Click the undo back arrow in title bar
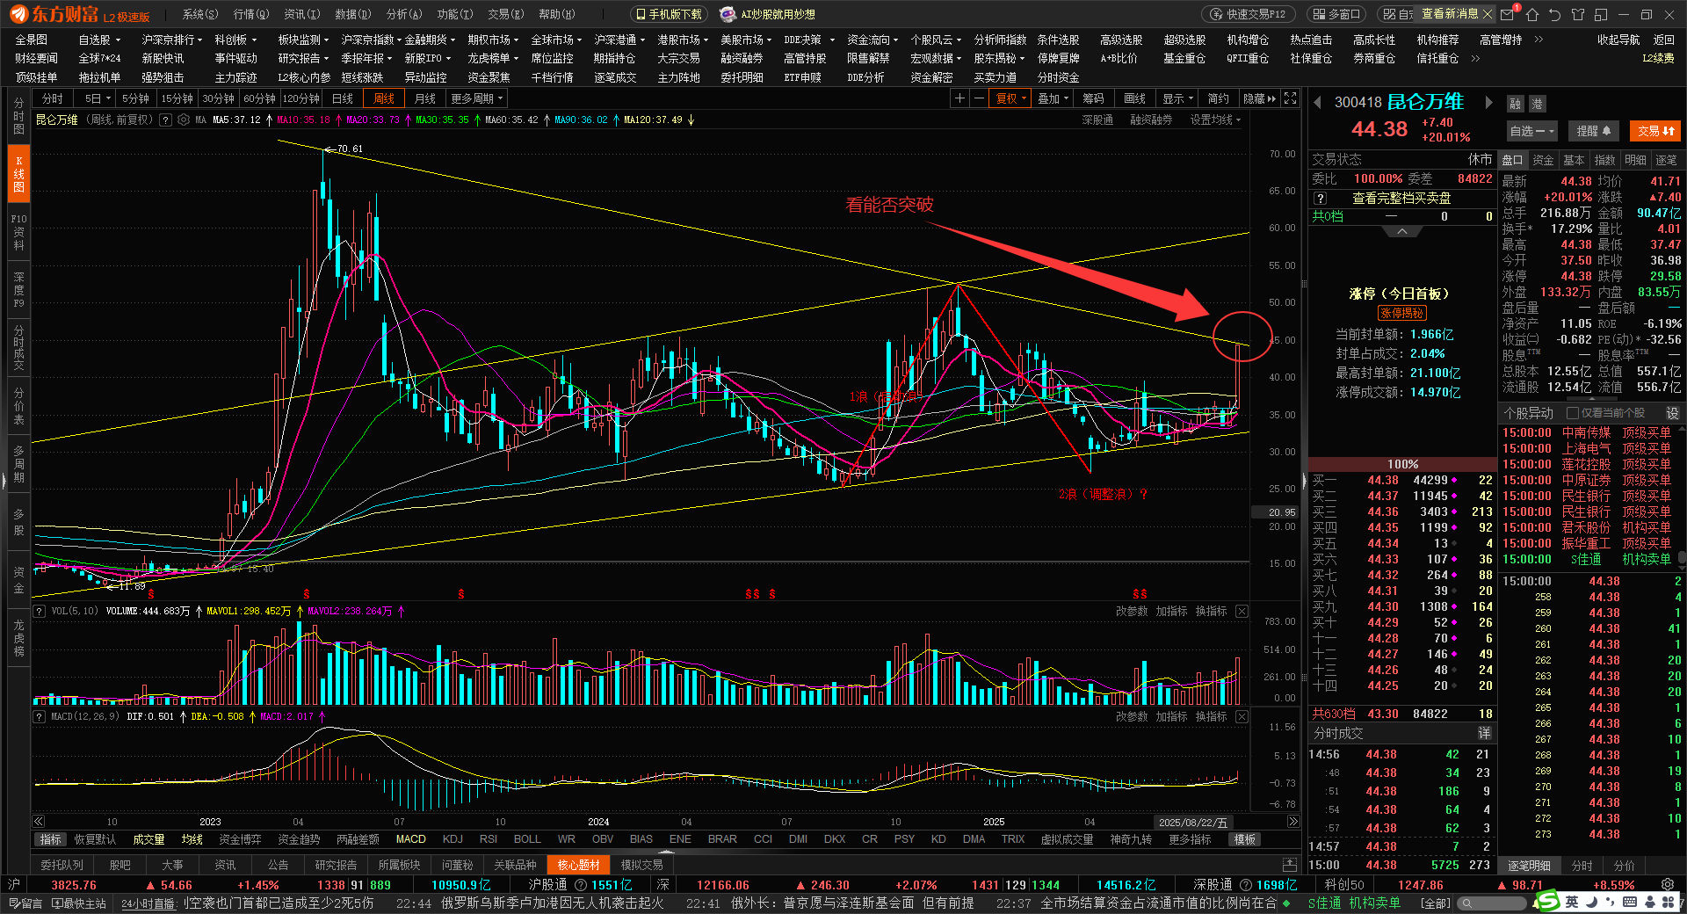Image resolution: width=1687 pixels, height=914 pixels. coord(1555,15)
